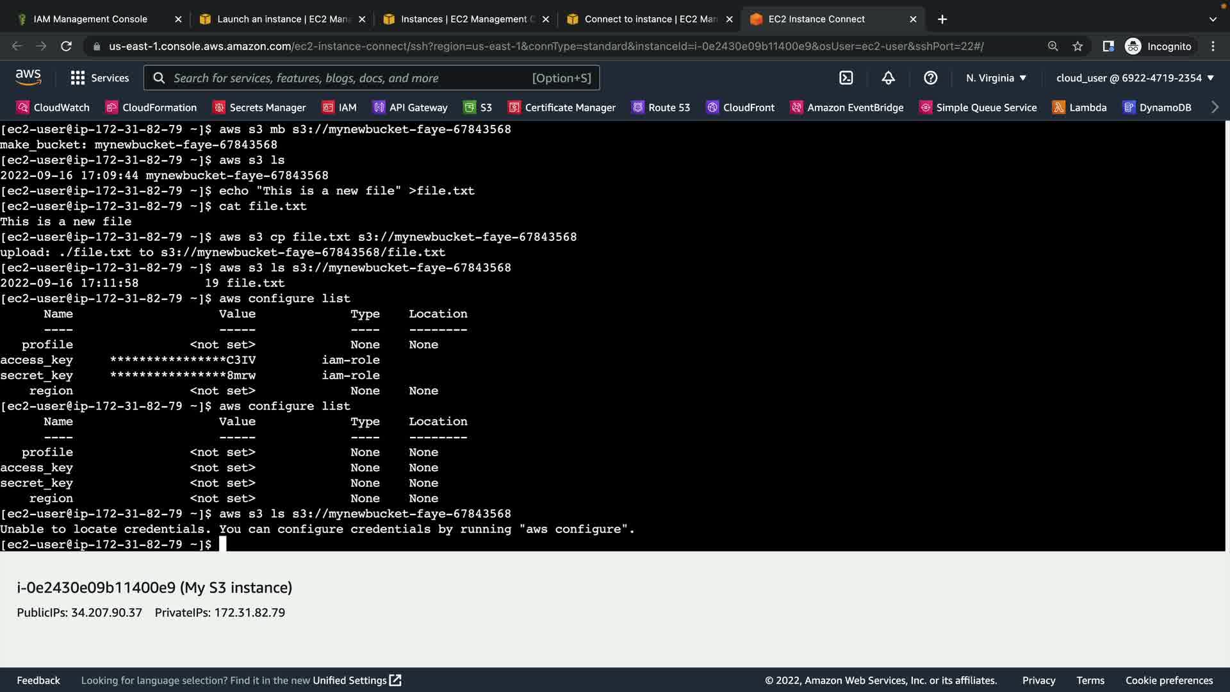Open the browser tab list chevron
The width and height of the screenshot is (1230, 692).
pyautogui.click(x=1212, y=19)
